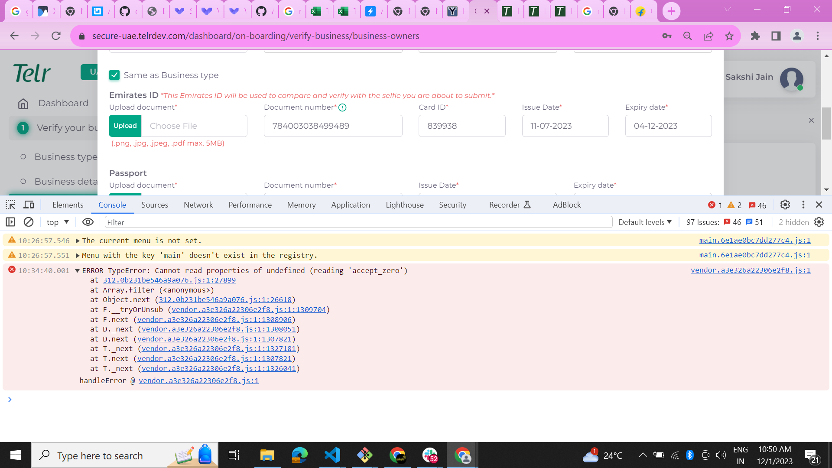This screenshot has width=832, height=468.
Task: Switch to the Sources tab
Action: (x=155, y=205)
